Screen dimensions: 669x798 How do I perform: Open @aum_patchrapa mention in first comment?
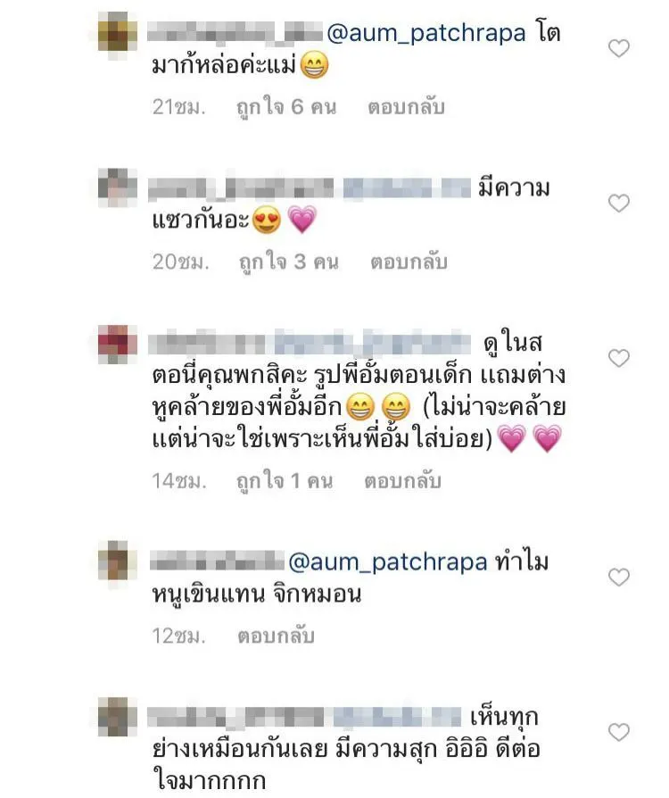coord(425,34)
